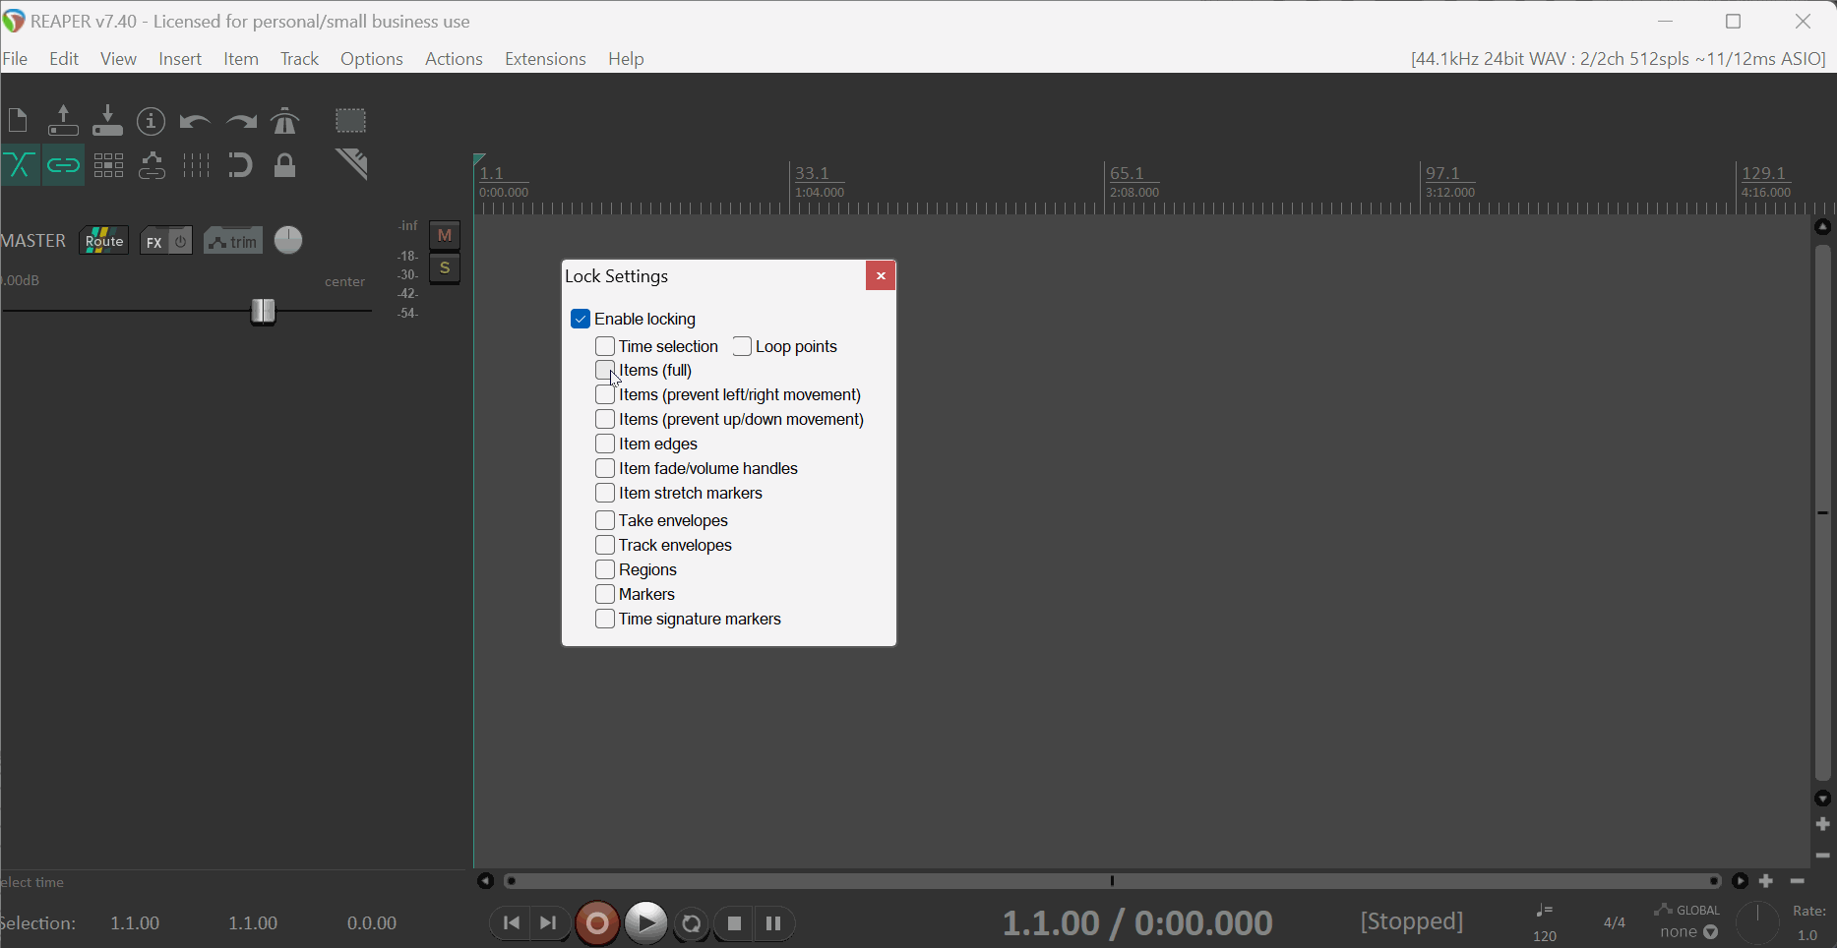1837x948 pixels.
Task: Click the Redo arrow icon
Action: click(x=240, y=122)
